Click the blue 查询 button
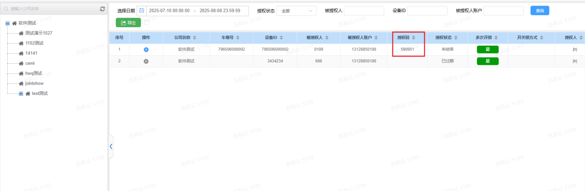 [x=539, y=11]
